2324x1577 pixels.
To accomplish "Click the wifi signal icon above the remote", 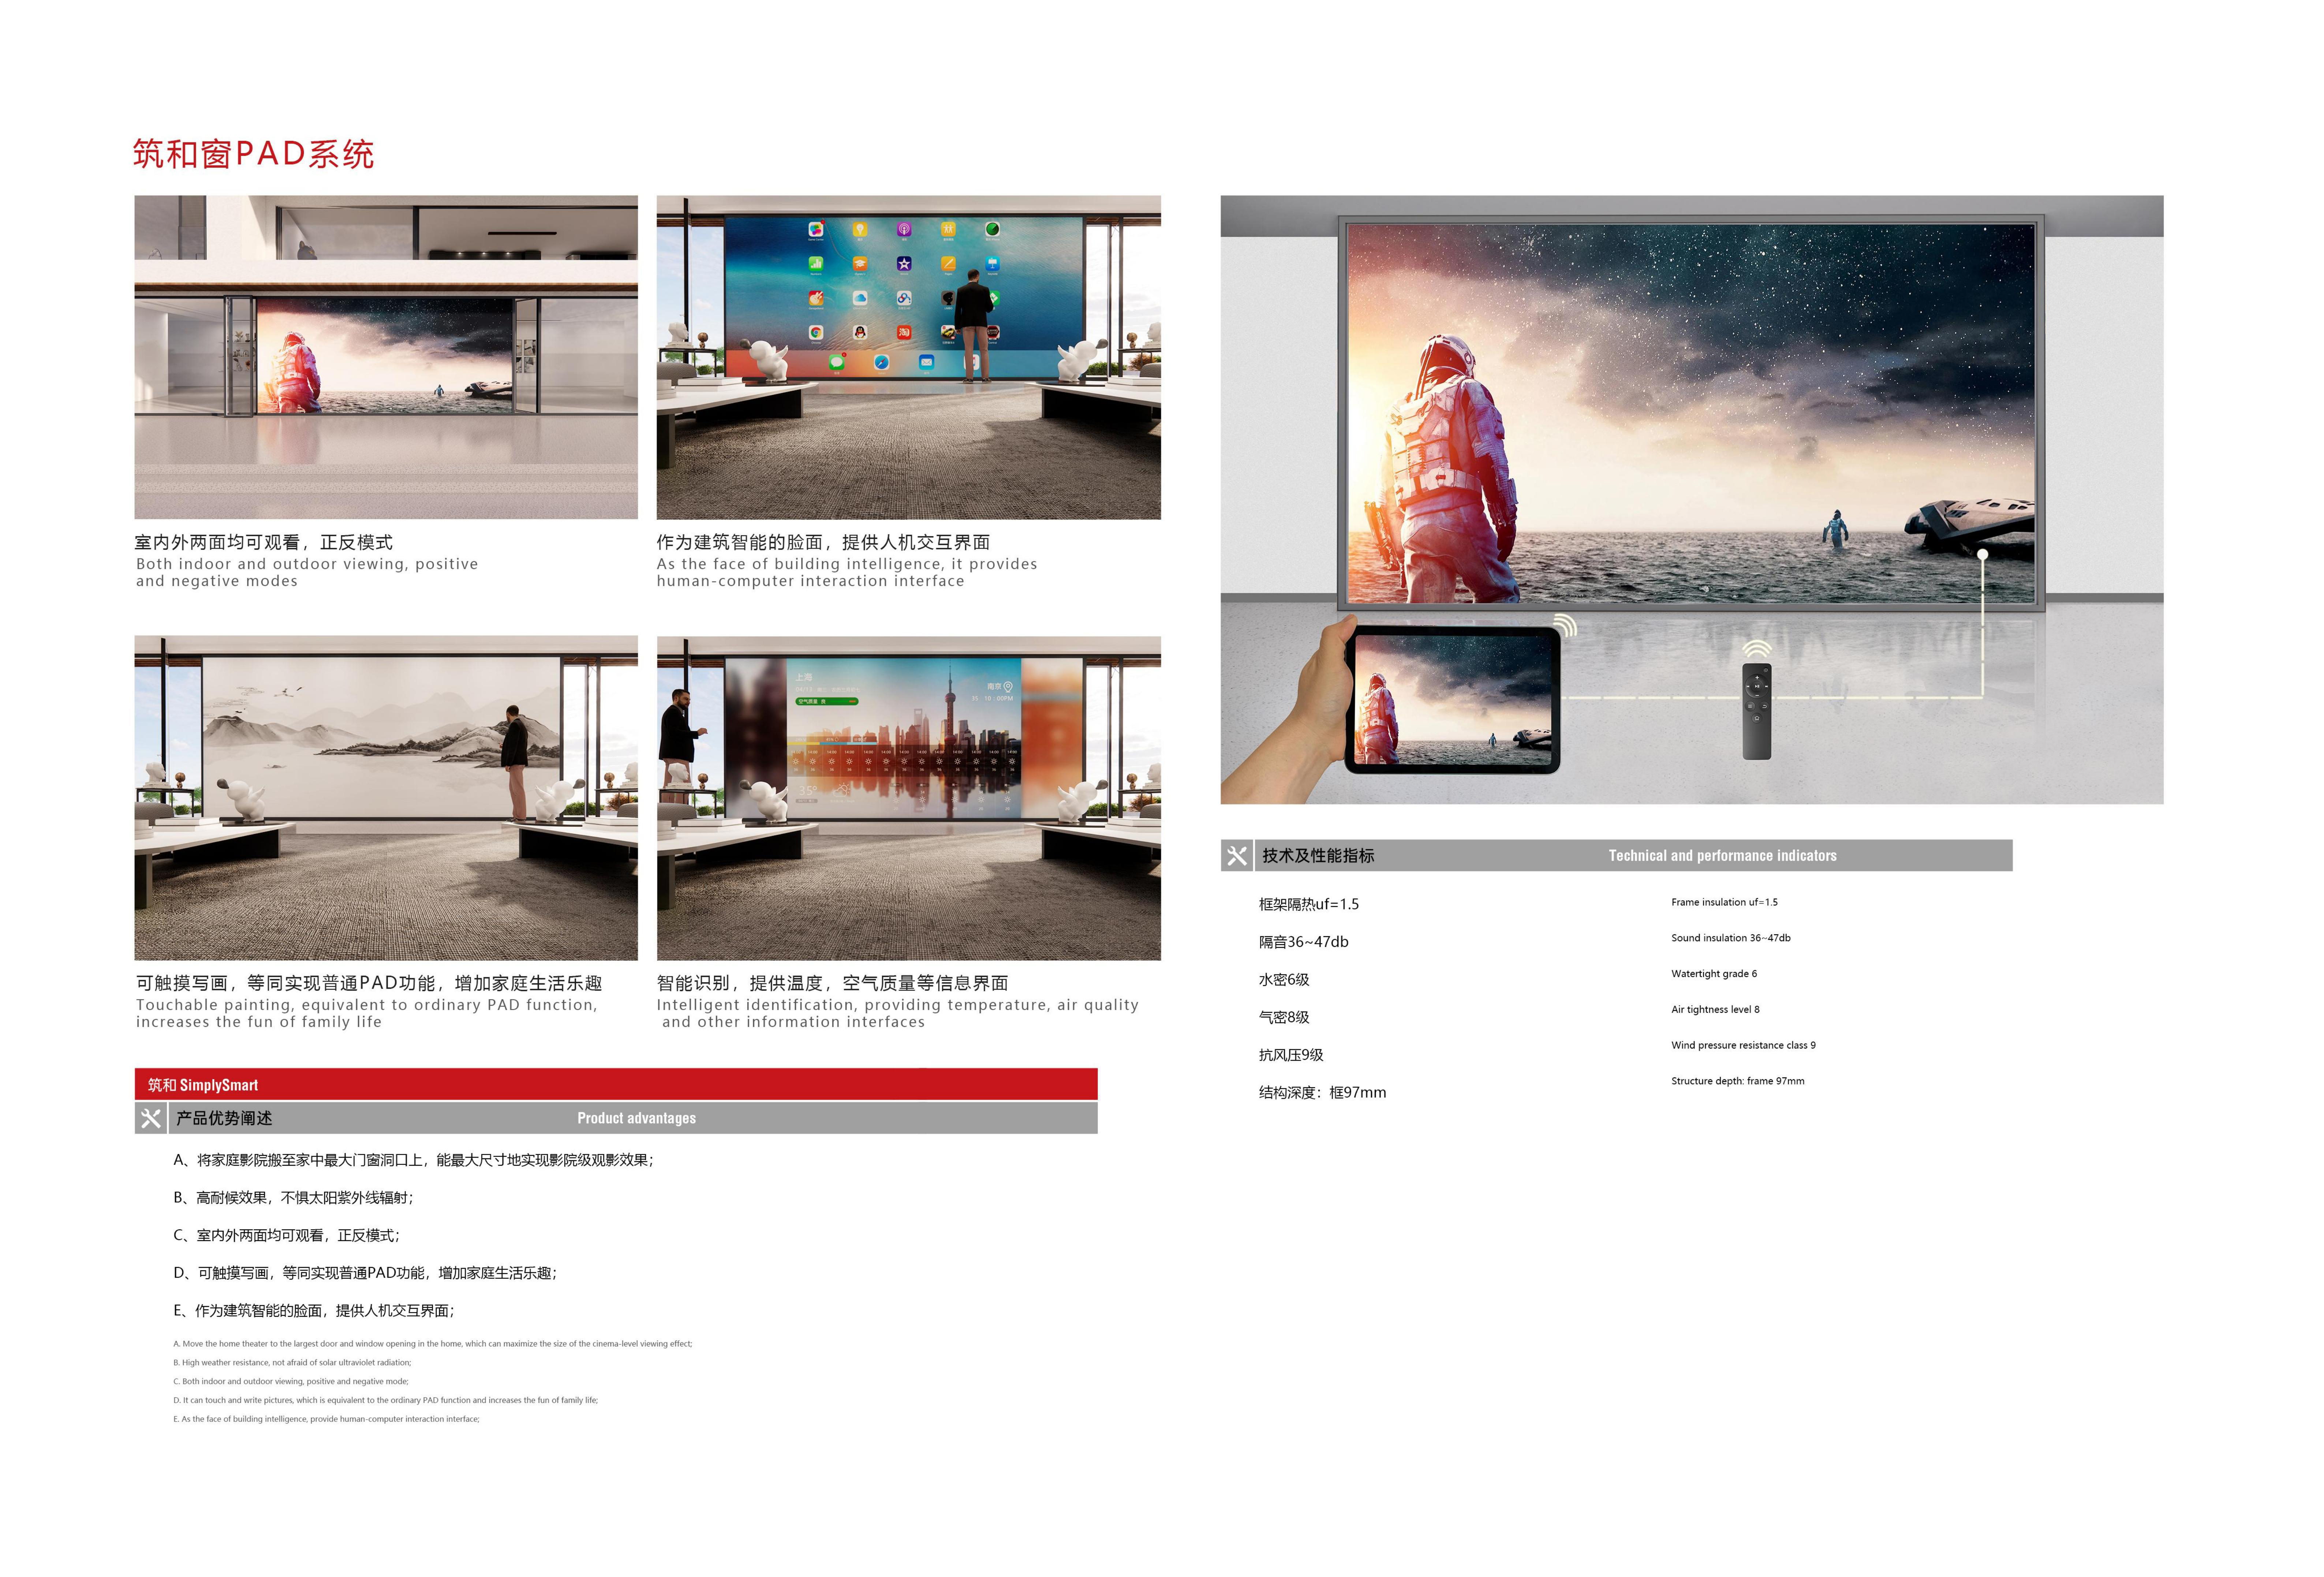I will tap(1757, 649).
